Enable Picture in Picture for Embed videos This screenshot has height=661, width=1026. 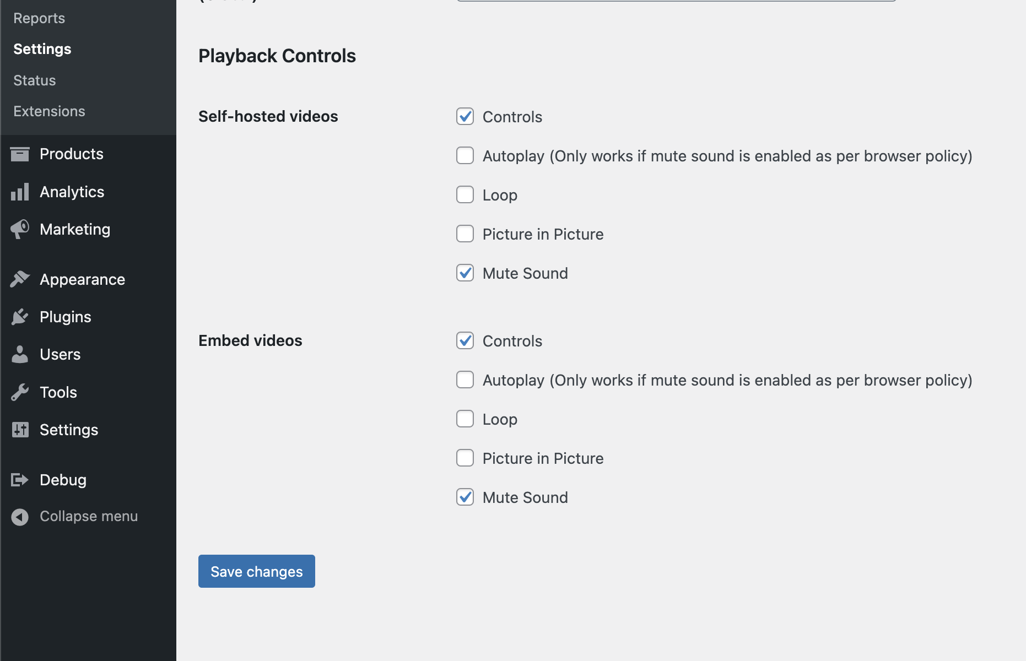465,458
